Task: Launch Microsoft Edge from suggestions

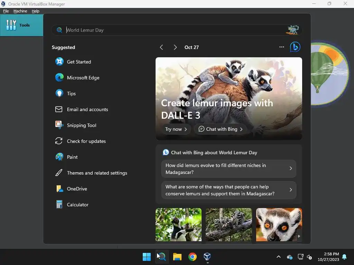Action: pos(77,78)
